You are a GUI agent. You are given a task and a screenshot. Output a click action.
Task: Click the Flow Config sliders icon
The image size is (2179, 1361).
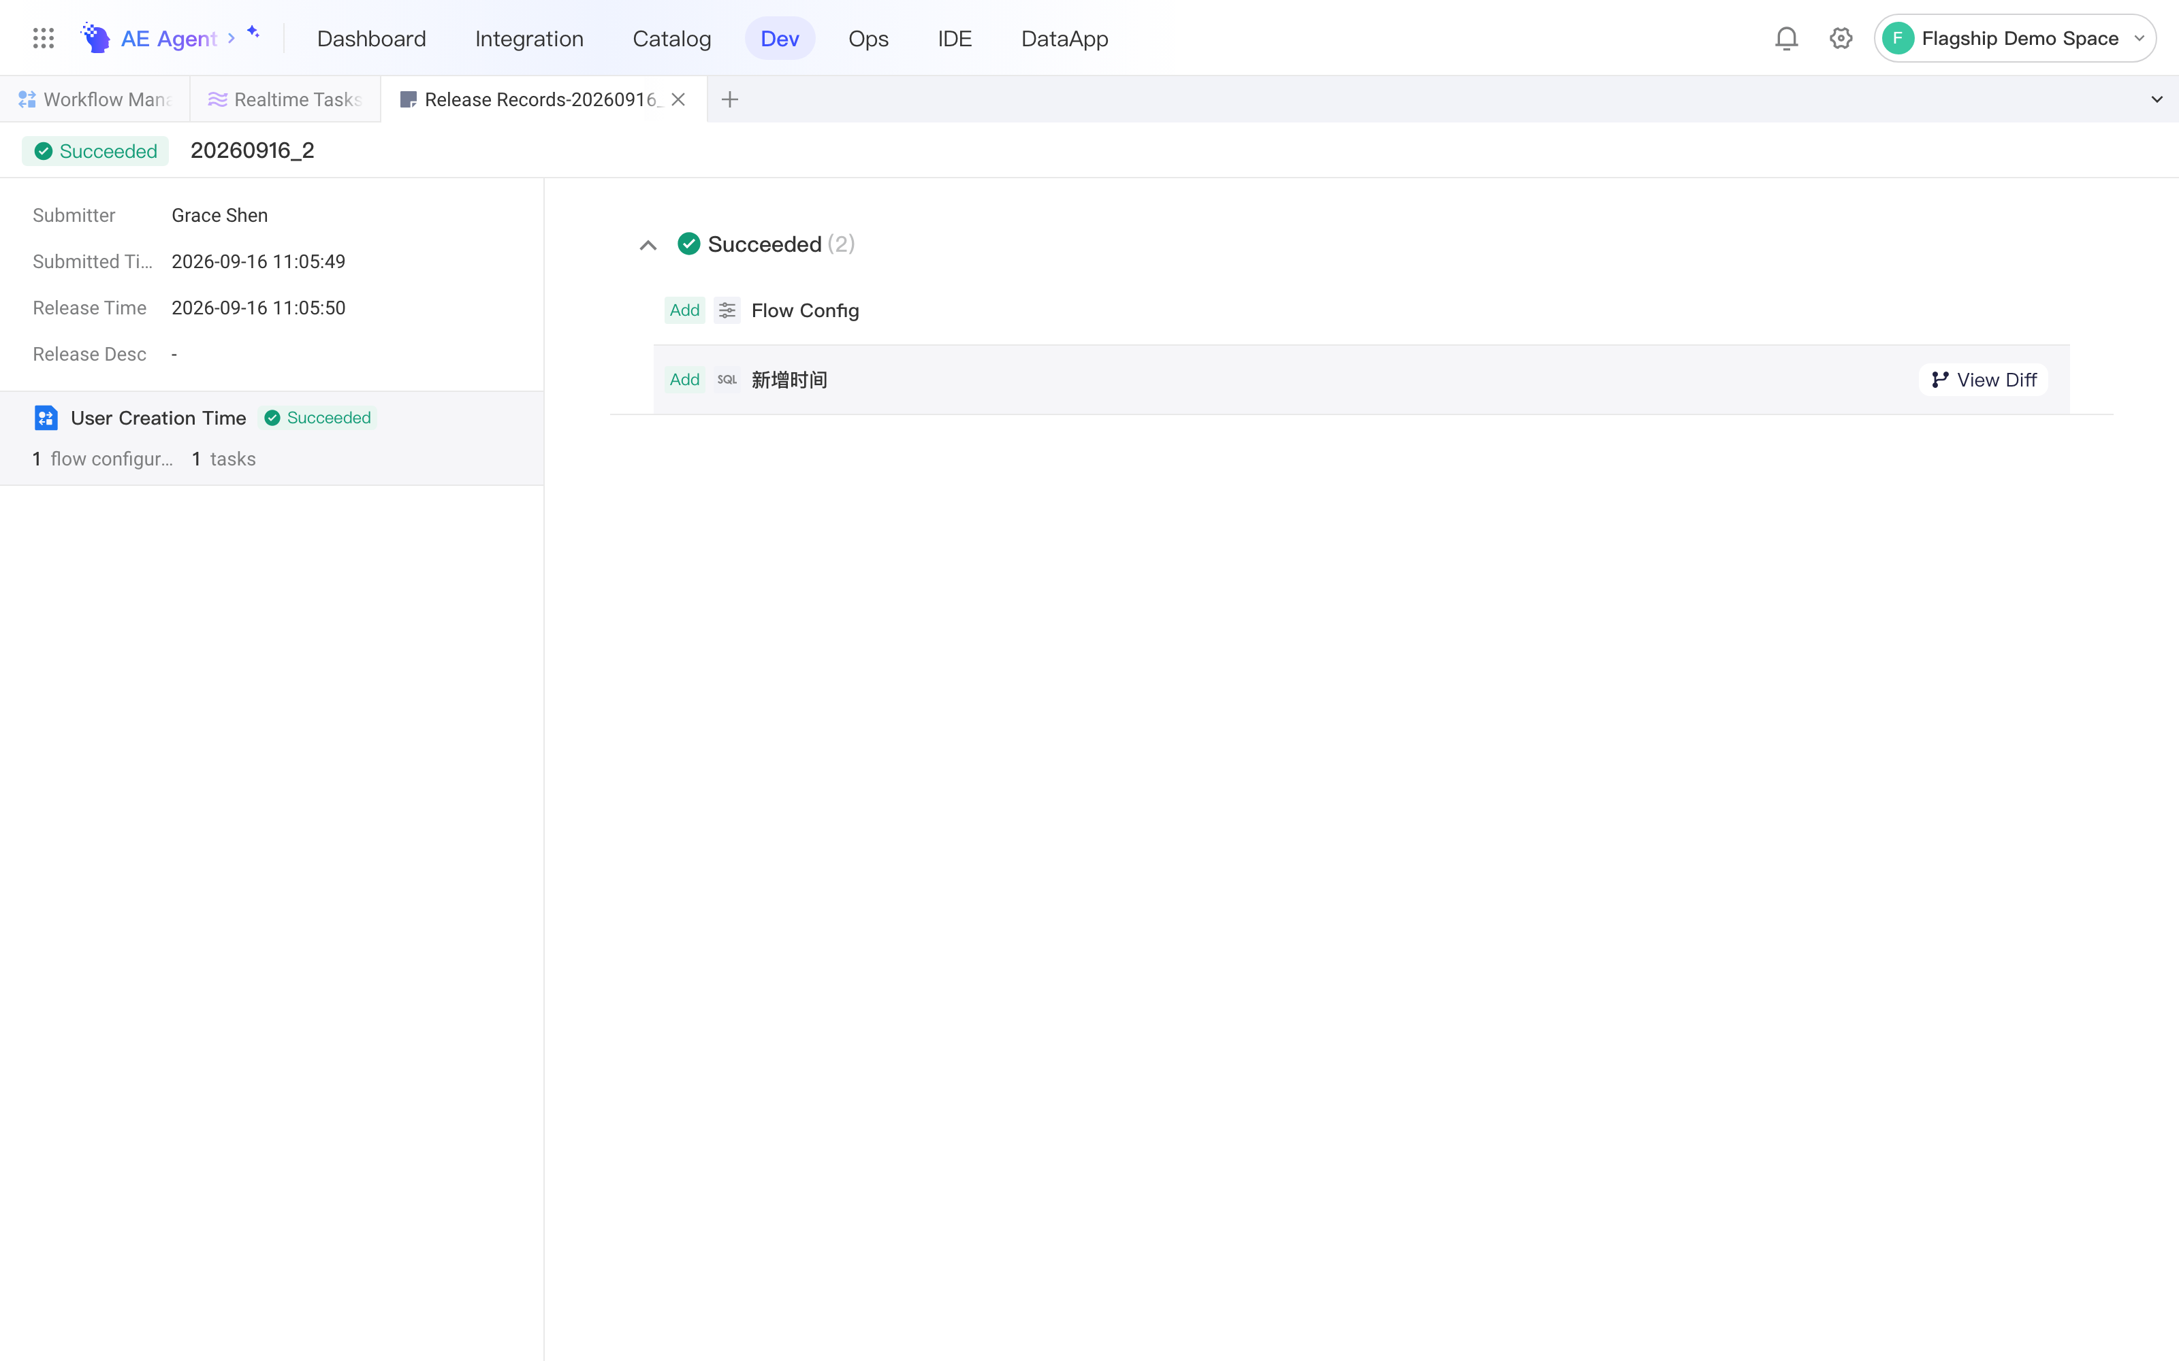727,310
